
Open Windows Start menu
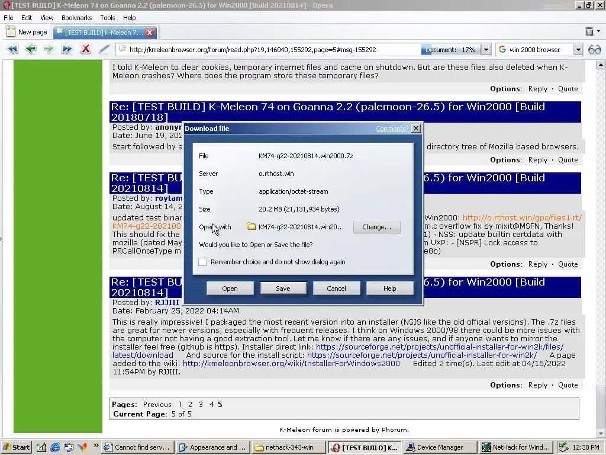coord(17,447)
